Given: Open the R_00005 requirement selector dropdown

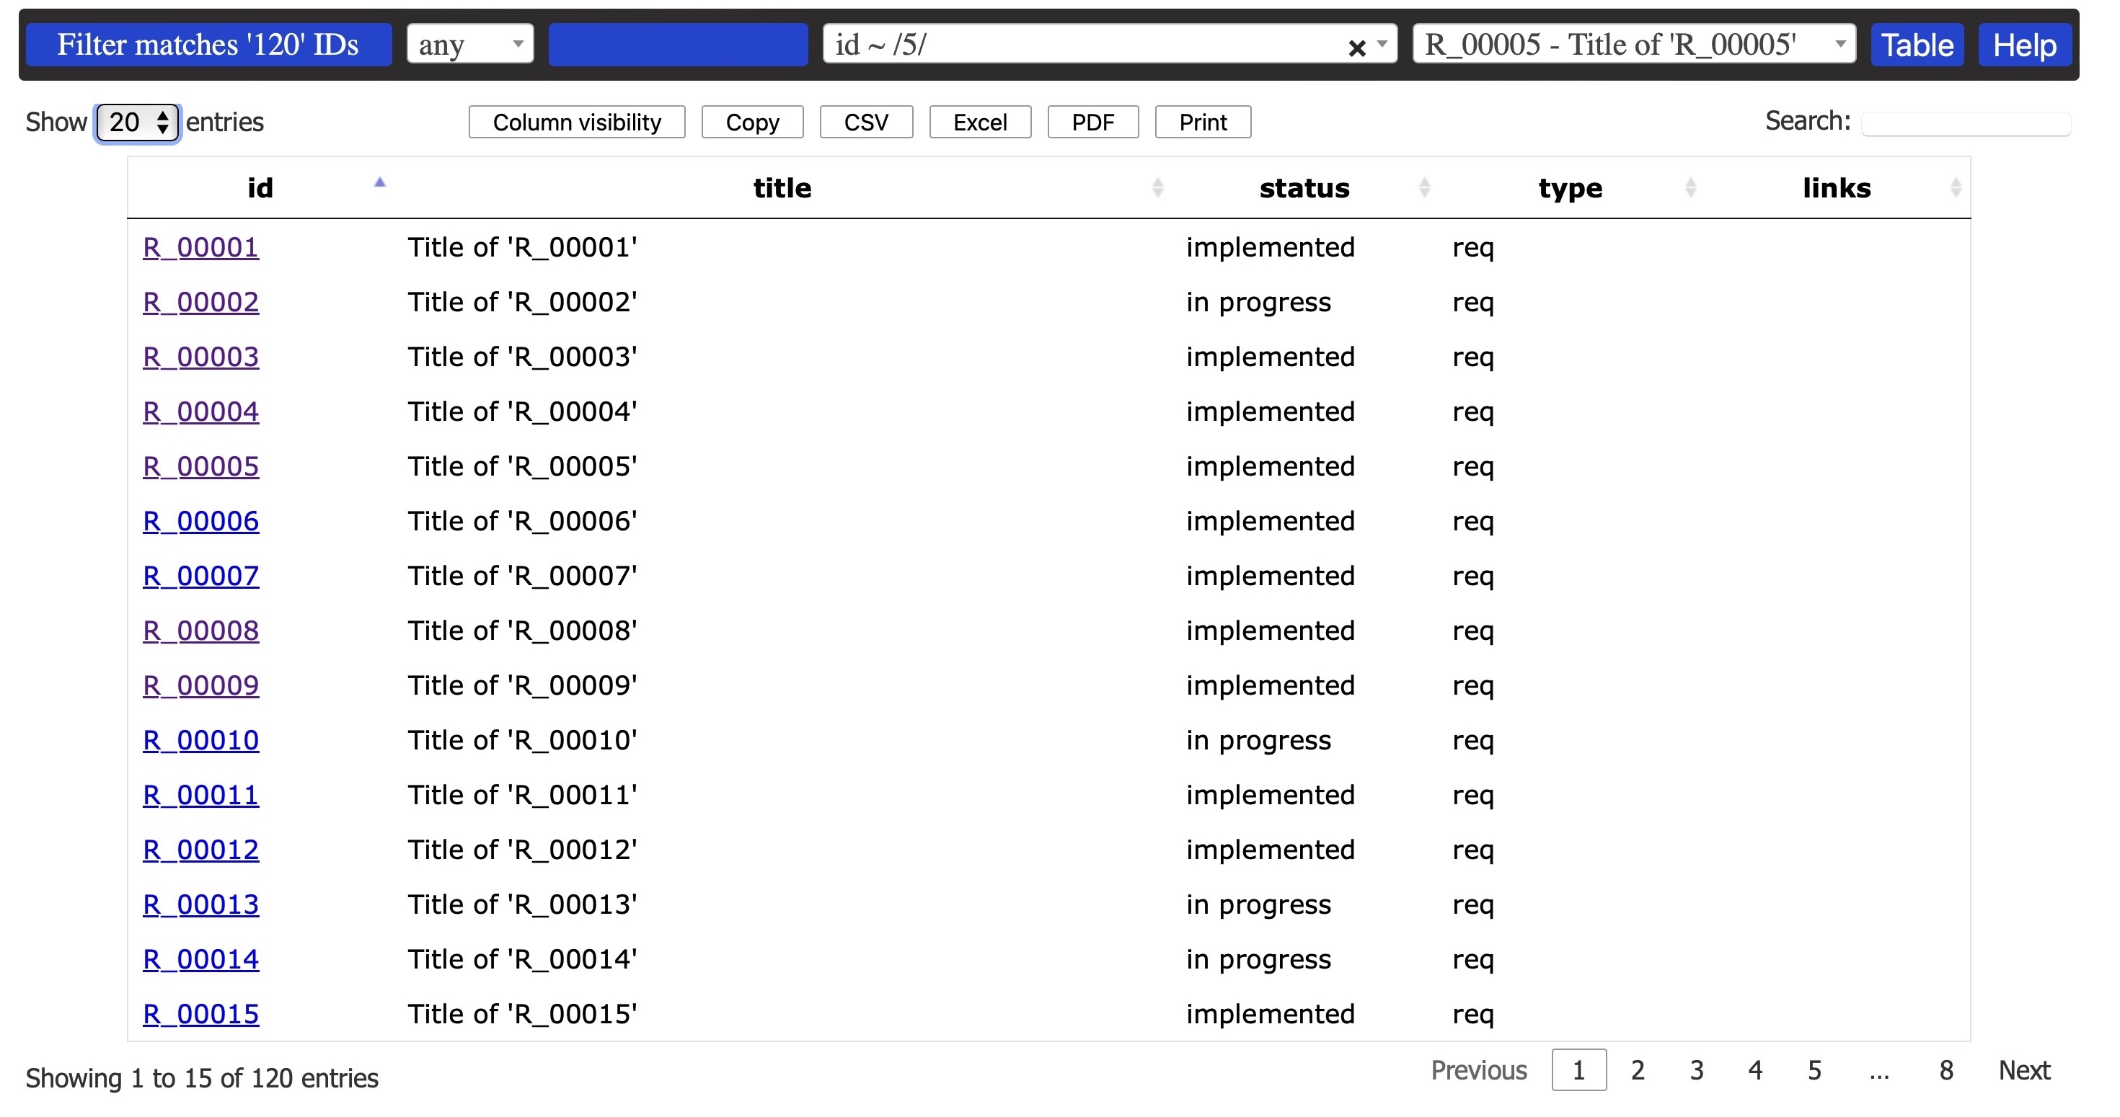Looking at the screenshot, I should pyautogui.click(x=1632, y=45).
